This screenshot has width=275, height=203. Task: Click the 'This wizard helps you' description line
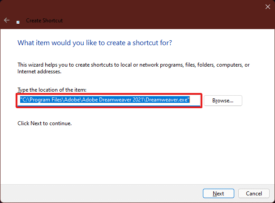133,65
